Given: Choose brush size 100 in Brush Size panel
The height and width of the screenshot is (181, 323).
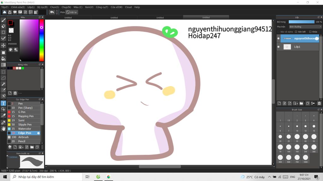Looking at the screenshot, I should [289, 148].
